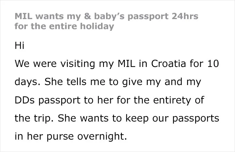The image size is (235, 152).
Task: Click the word "visiting" in the first sentence
Action: tap(78, 64)
